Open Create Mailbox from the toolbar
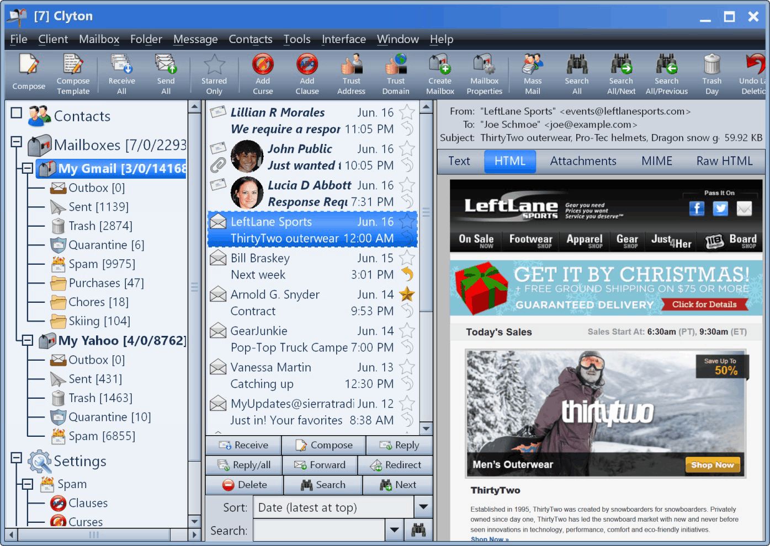The image size is (770, 546). click(440, 74)
